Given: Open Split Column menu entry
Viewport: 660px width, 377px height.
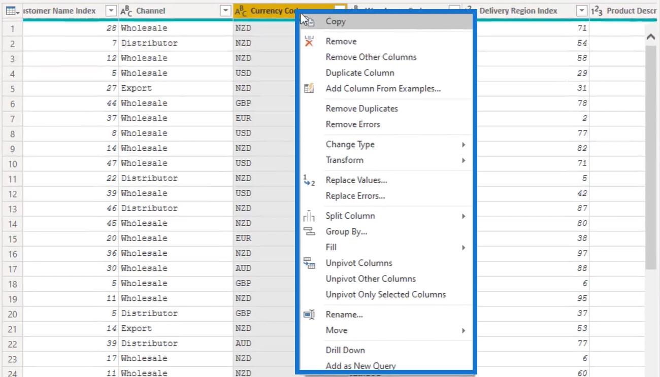Looking at the screenshot, I should [386, 216].
